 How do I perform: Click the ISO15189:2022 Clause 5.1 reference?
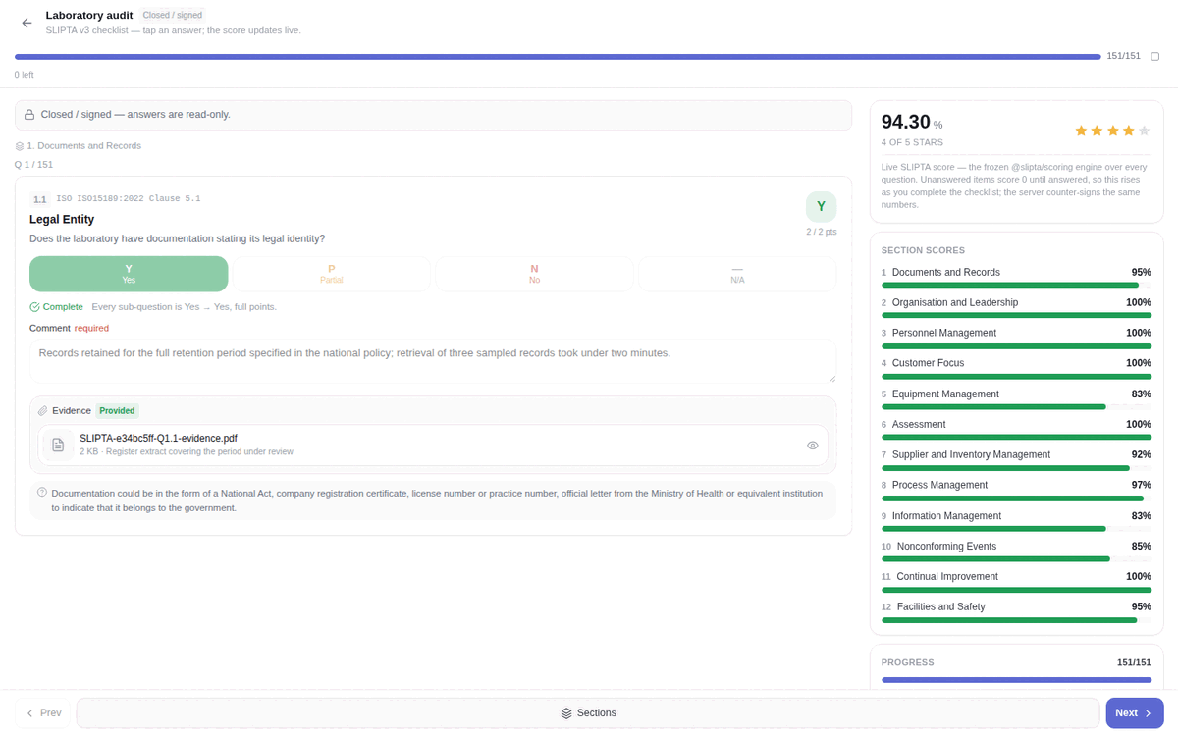click(129, 199)
